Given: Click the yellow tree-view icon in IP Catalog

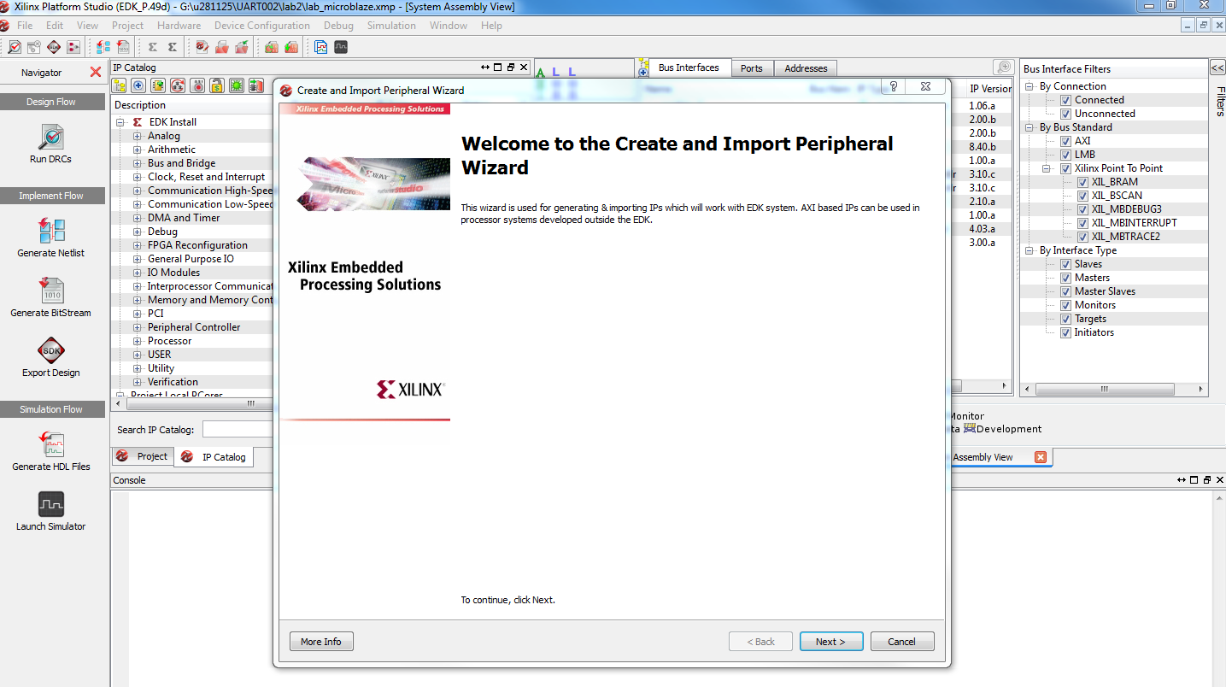Looking at the screenshot, I should point(119,85).
